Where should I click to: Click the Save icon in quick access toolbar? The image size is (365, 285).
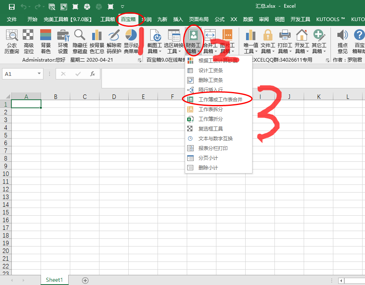(x=12, y=7)
